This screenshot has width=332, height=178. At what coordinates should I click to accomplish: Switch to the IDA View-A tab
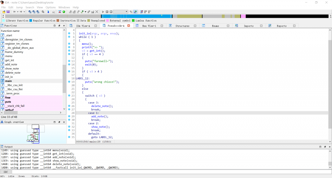(x=83, y=26)
